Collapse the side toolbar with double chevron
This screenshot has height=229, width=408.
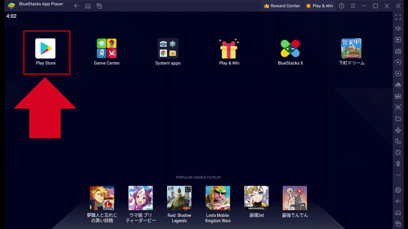point(398,6)
